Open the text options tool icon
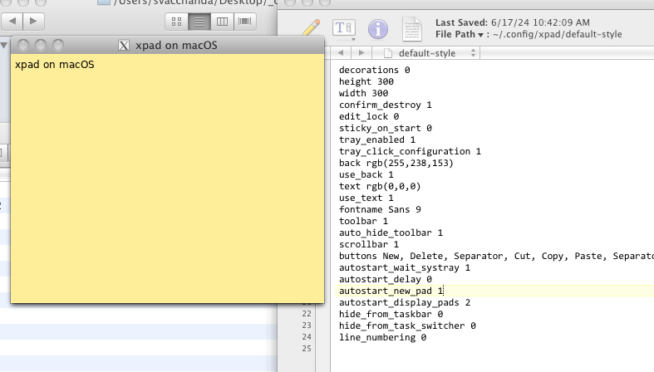 (344, 28)
